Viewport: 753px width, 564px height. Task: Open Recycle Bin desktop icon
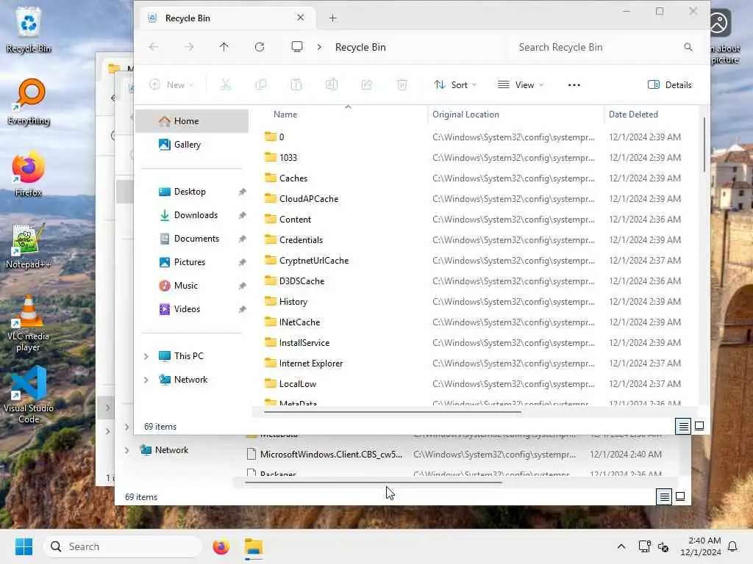[x=29, y=29]
